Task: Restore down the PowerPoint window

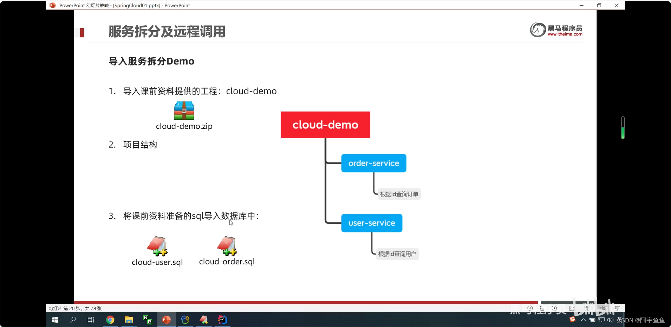Action: point(599,5)
